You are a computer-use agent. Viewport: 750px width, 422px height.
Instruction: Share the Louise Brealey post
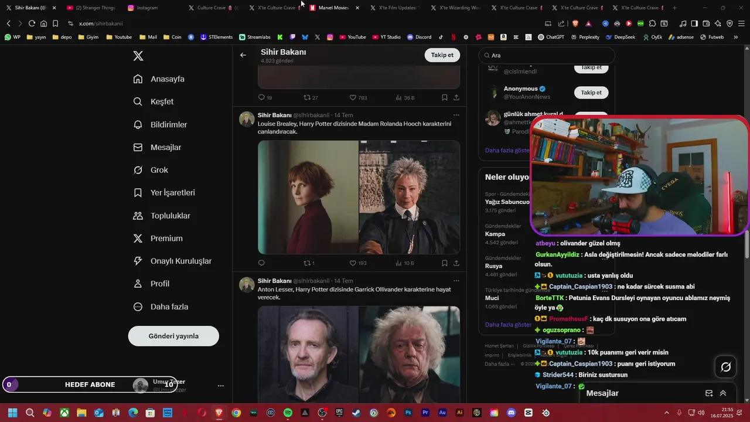coord(456,263)
